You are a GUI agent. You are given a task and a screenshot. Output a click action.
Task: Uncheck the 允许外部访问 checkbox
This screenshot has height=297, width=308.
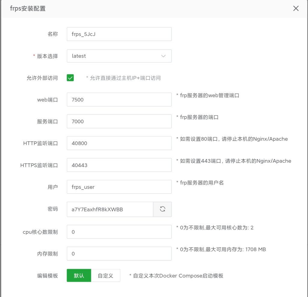pos(70,78)
